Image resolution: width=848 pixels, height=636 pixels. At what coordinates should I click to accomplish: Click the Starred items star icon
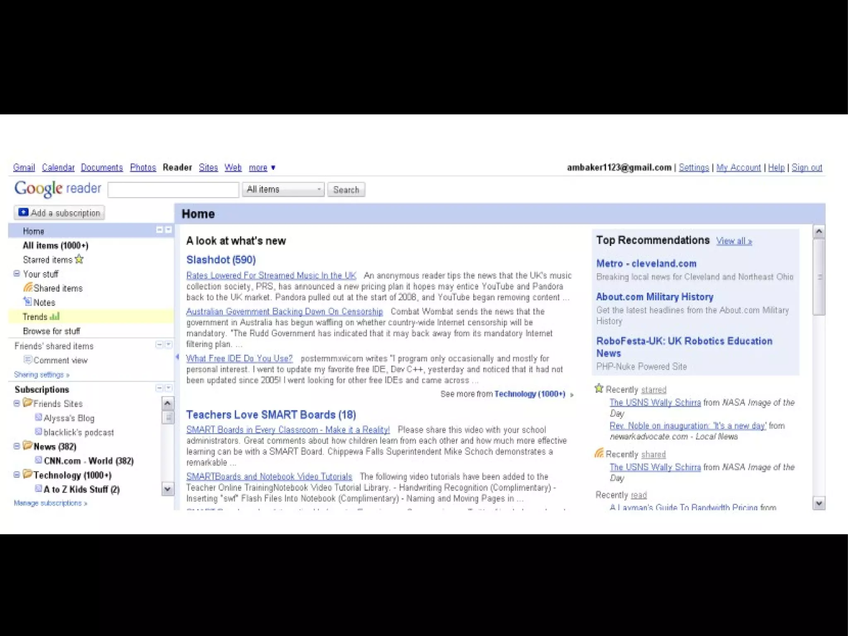(79, 259)
